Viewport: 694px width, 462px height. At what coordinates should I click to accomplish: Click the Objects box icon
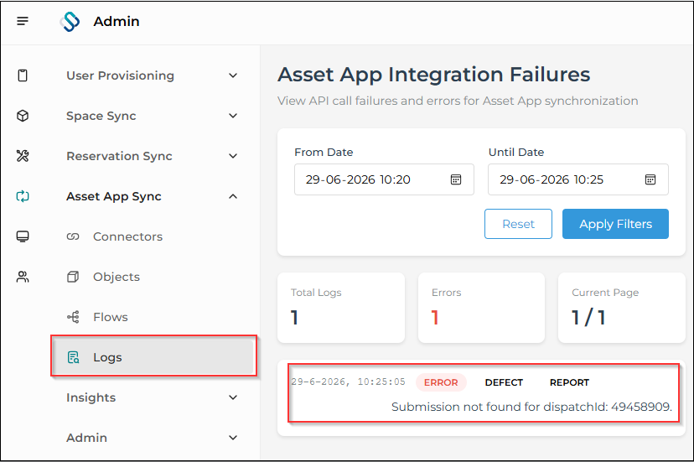click(x=73, y=277)
